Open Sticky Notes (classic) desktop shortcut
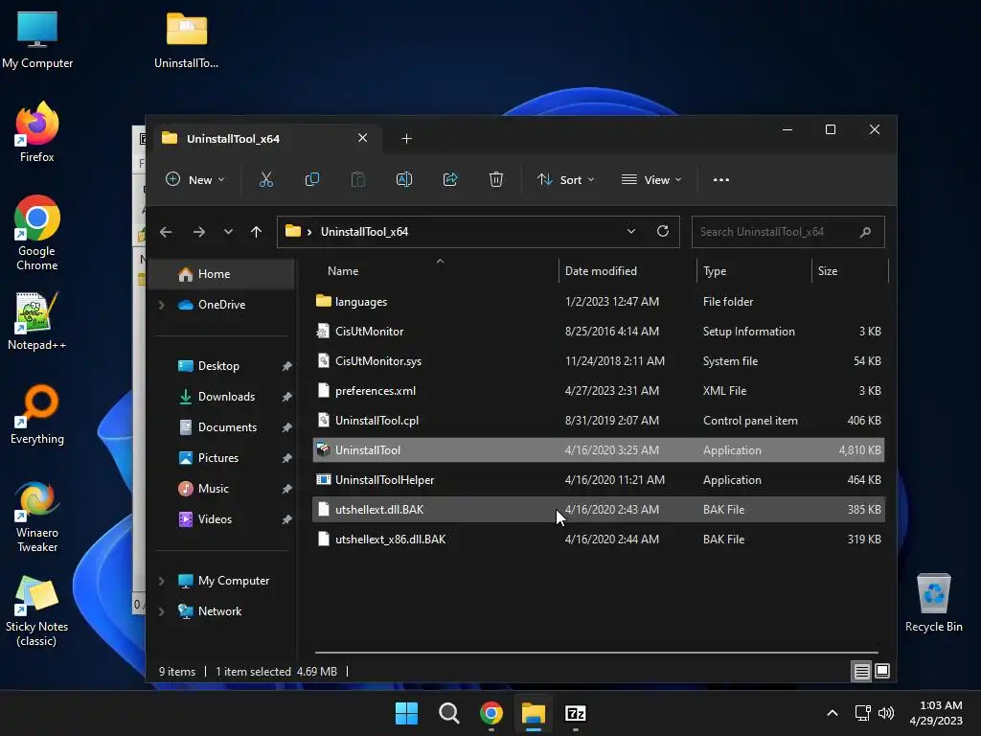This screenshot has width=981, height=736. point(37,610)
